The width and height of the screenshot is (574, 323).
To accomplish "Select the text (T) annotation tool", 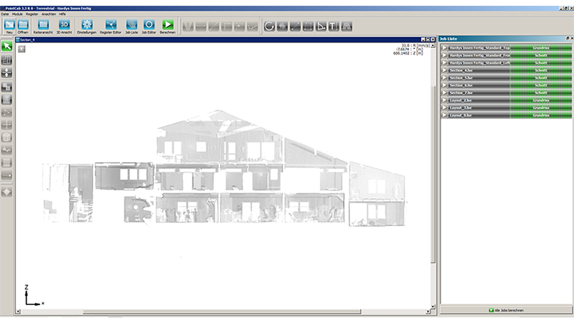I will pyautogui.click(x=334, y=27).
